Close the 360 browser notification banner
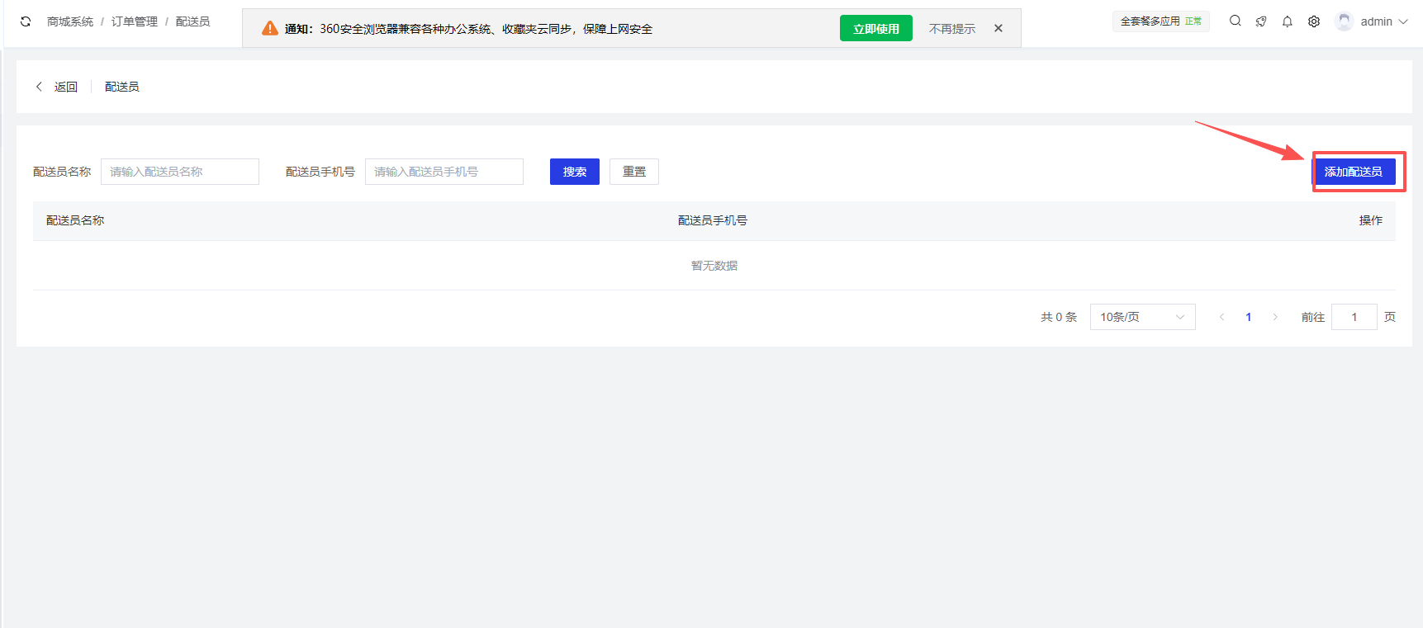Viewport: 1423px width, 628px height. click(x=998, y=28)
